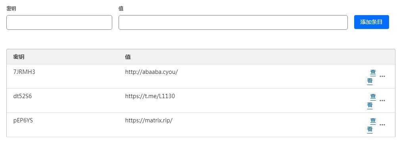397x151 pixels.
Task: Click 查看 link for https://matrix.rip/ entry
Action: click(x=371, y=125)
